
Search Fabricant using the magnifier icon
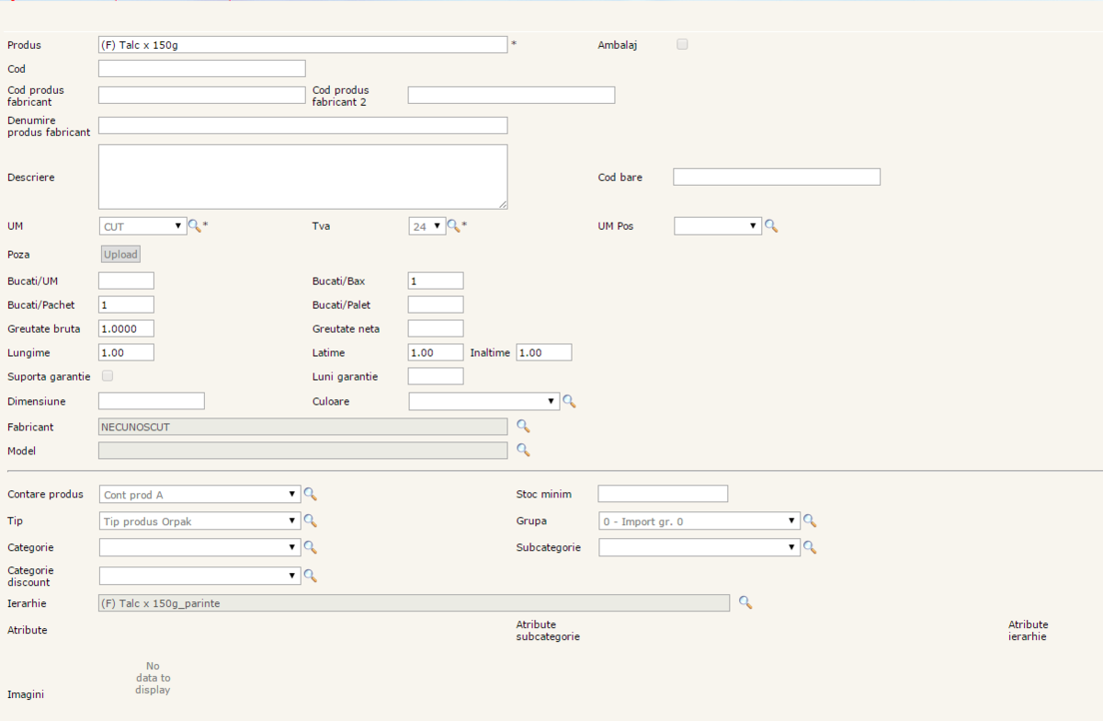click(x=523, y=426)
